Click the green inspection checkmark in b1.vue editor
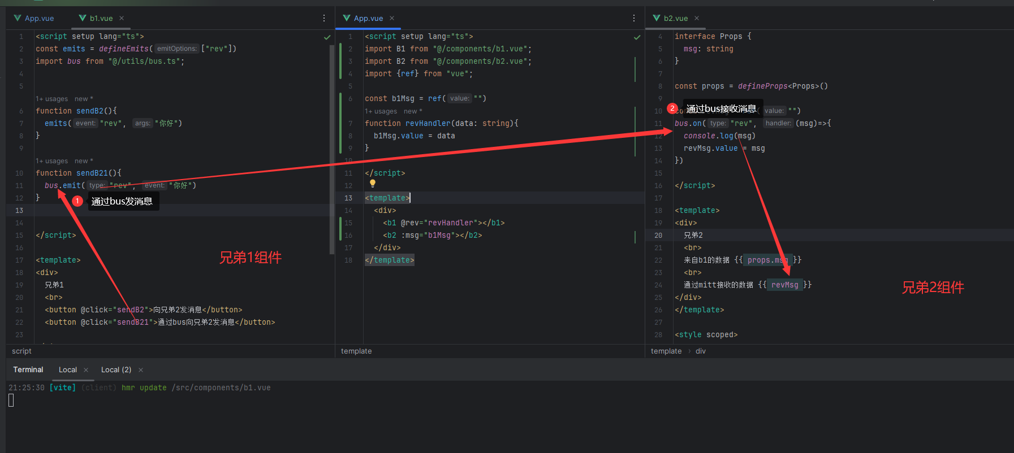The width and height of the screenshot is (1014, 453). [327, 37]
